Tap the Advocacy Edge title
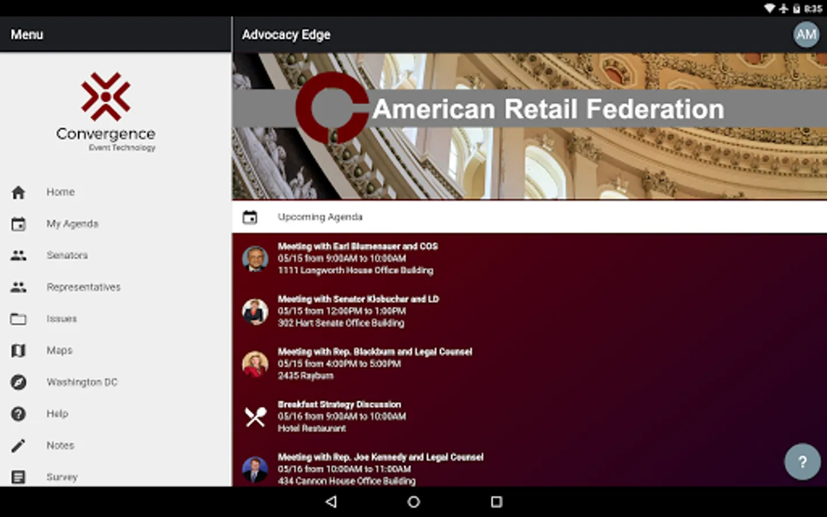This screenshot has height=517, width=827. coord(286,34)
